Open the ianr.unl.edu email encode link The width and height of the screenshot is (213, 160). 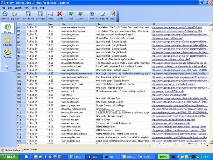171,123
